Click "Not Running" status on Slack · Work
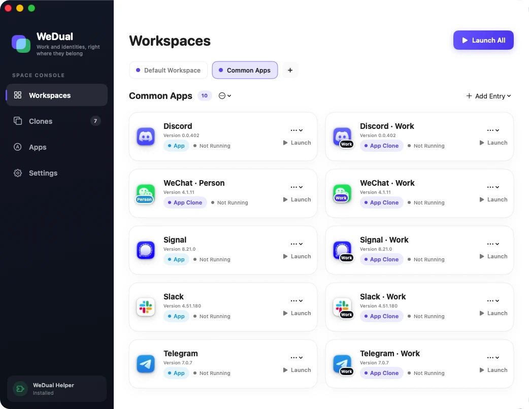This screenshot has width=529, height=409. [426, 316]
